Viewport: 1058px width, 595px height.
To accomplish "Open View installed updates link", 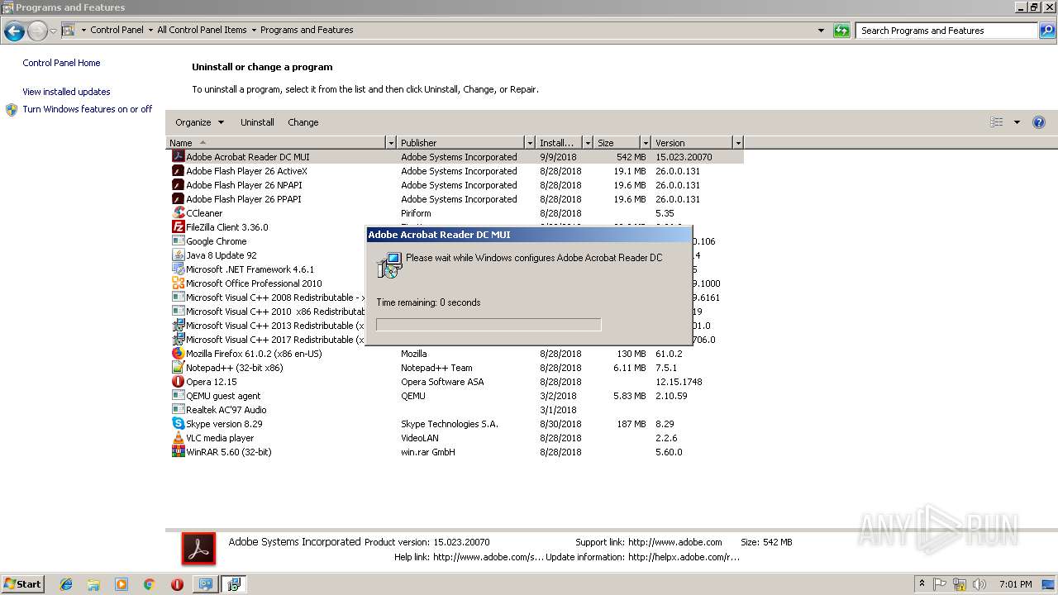I will pyautogui.click(x=66, y=92).
